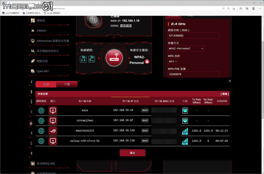Click the Open NAT icon
Viewport: 264px width, 174px height.
[33, 71]
